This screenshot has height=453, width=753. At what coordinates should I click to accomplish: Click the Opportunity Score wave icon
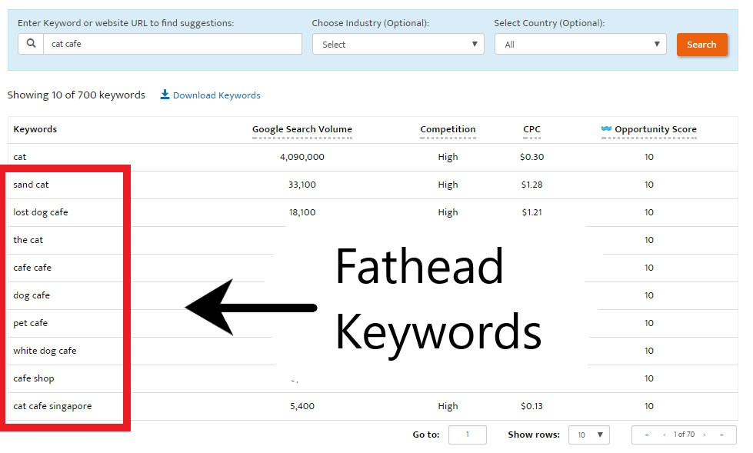coord(606,129)
